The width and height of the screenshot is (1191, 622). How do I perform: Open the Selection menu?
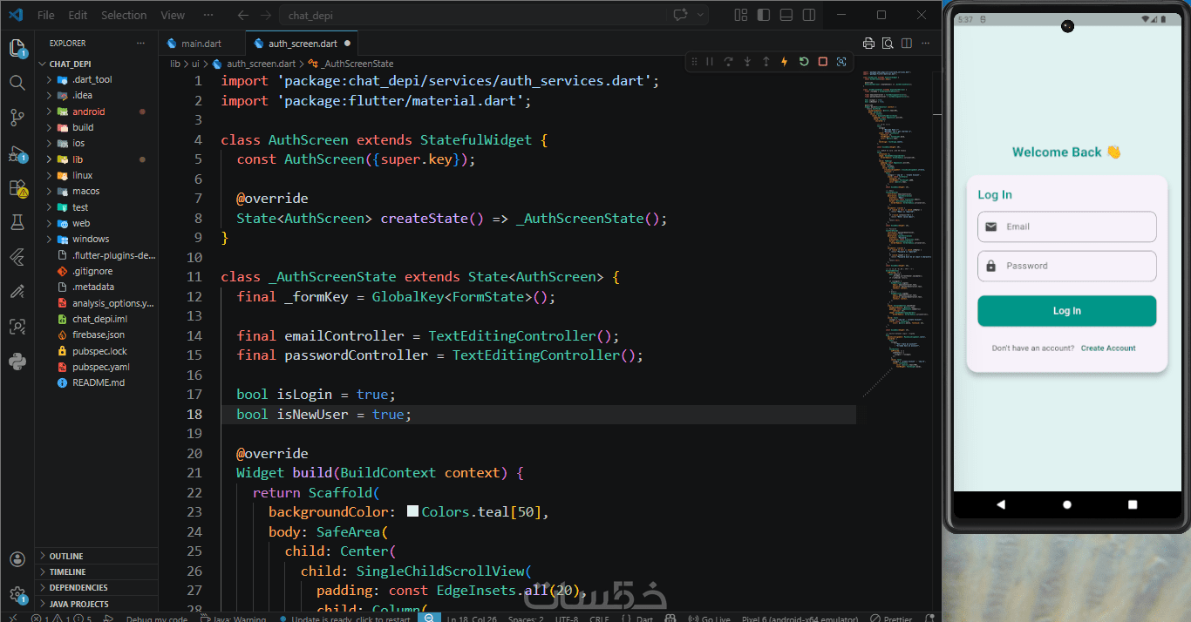pyautogui.click(x=124, y=15)
